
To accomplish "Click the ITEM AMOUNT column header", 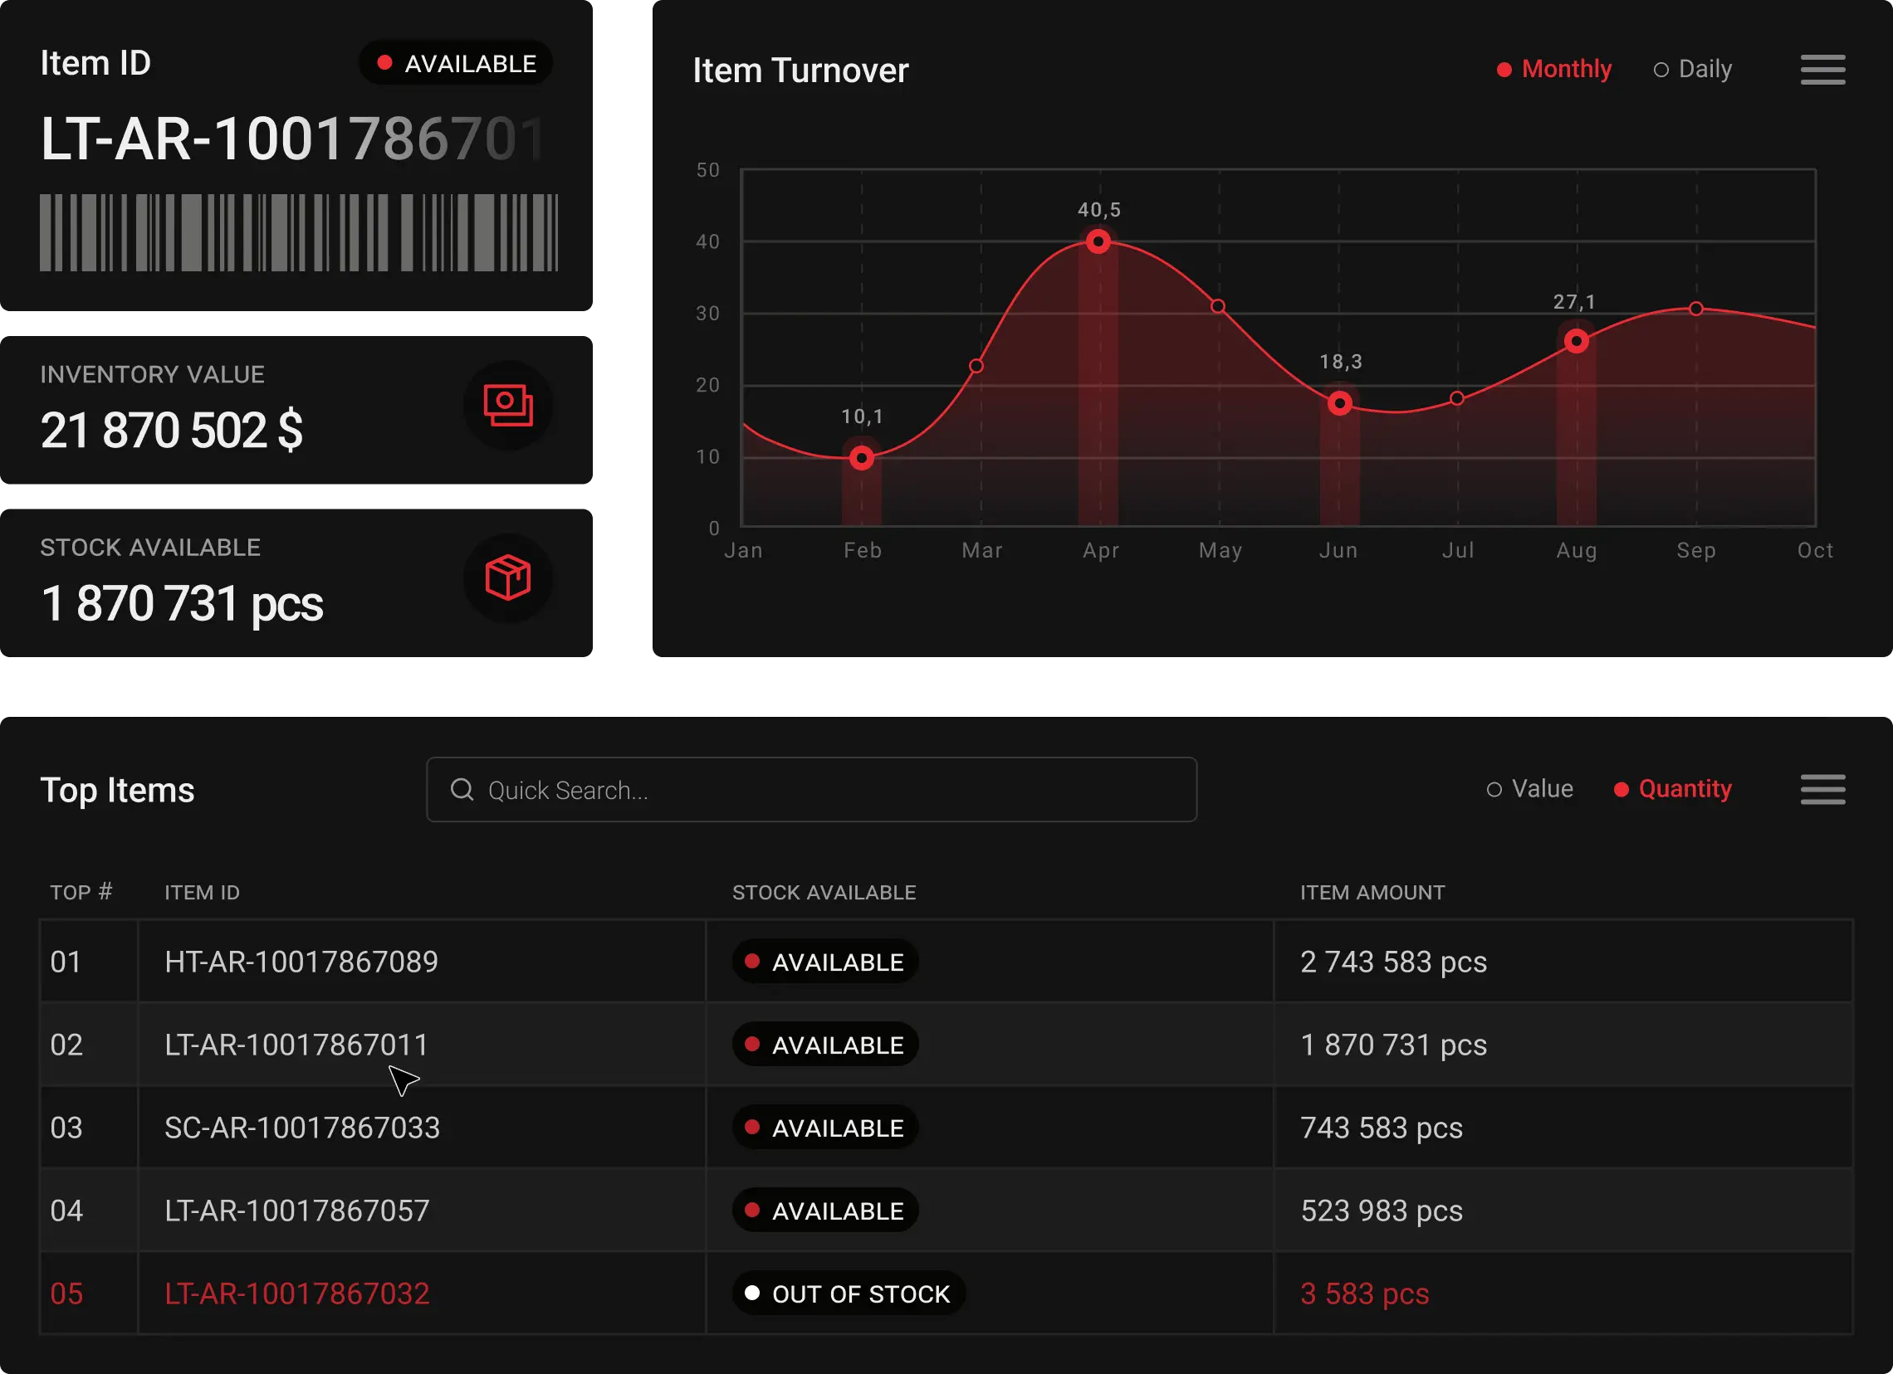I will click(x=1372, y=893).
